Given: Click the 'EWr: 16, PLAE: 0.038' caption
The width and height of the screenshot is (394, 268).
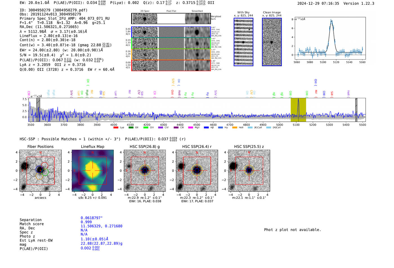Looking at the screenshot, I should pyautogui.click(x=145, y=201).
